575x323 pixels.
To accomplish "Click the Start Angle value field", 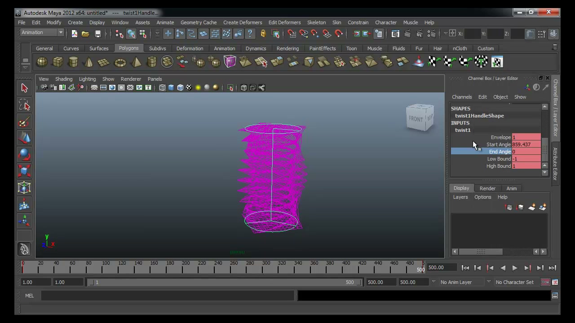I will click(x=526, y=144).
